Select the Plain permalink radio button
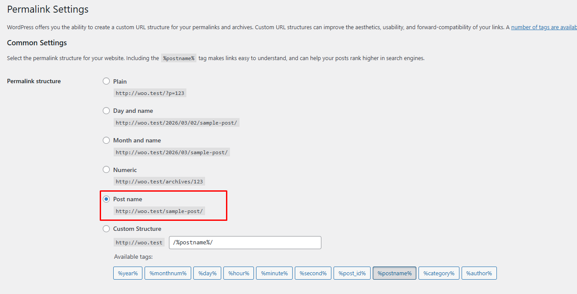The height and width of the screenshot is (294, 577). [106, 81]
